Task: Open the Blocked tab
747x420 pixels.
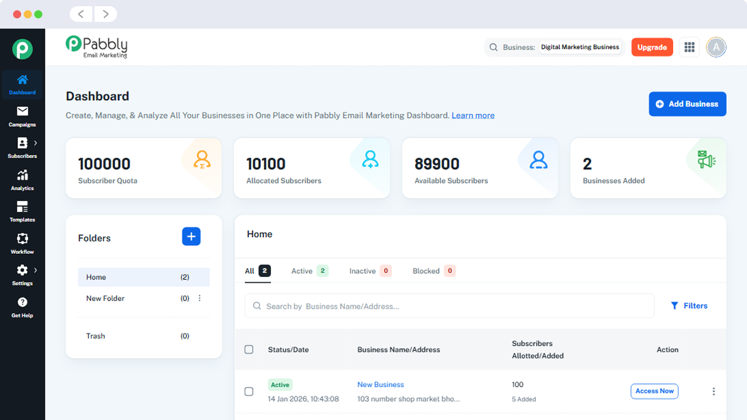Action: tap(426, 271)
